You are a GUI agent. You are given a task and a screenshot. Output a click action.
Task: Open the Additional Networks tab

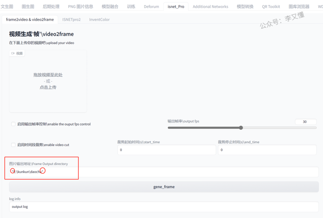[x=210, y=6]
